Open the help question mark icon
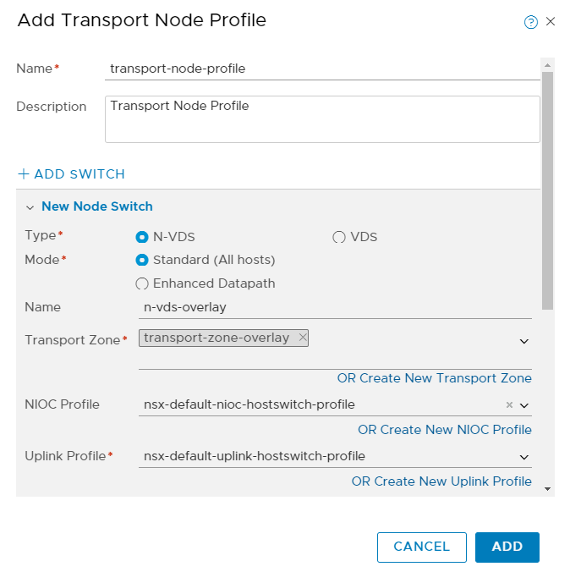 click(531, 22)
